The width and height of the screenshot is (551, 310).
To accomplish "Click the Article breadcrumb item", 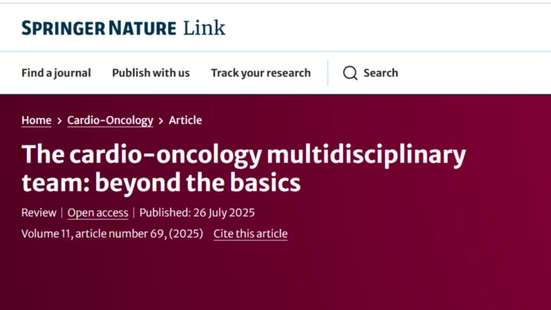I will pos(185,120).
